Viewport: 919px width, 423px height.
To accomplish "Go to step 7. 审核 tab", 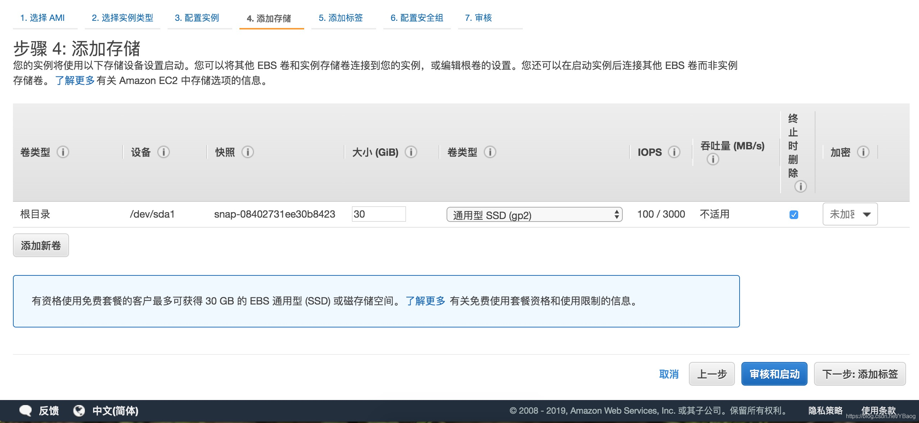I will pyautogui.click(x=478, y=18).
